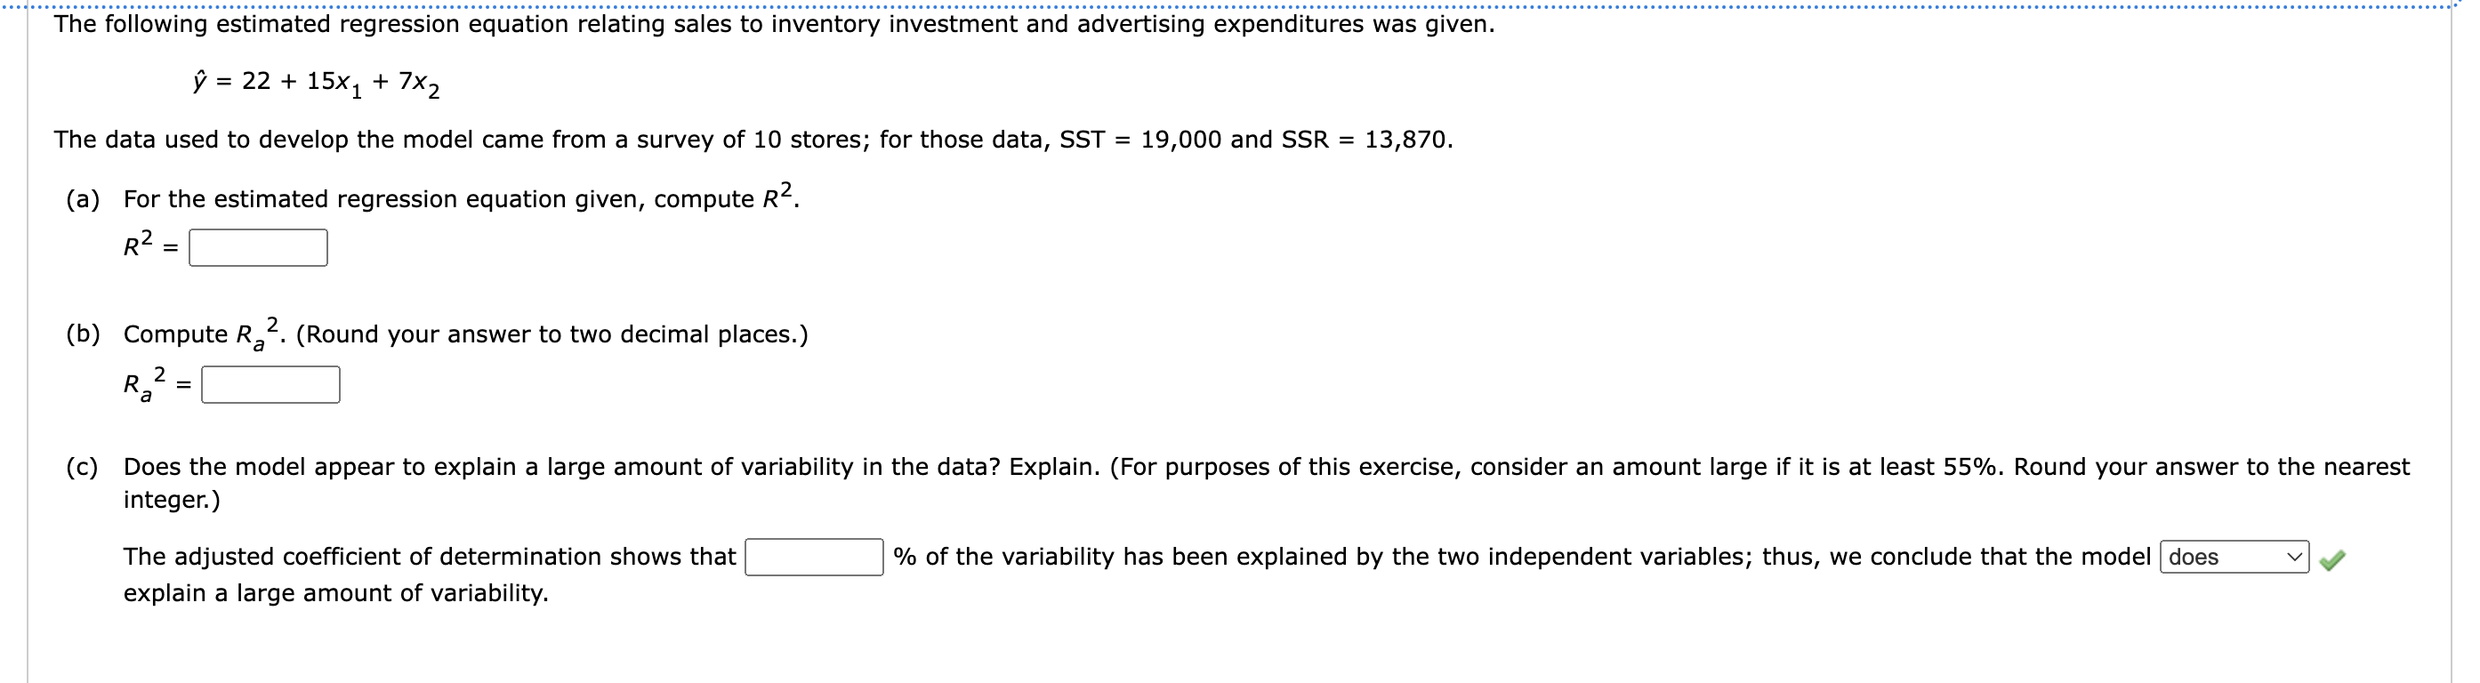Click the dotted border at the top of the page
Viewport: 2480px width, 683px height.
1240,4
